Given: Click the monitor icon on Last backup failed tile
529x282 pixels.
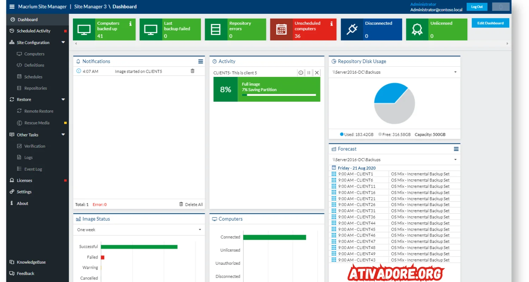Looking at the screenshot, I should 150,30.
